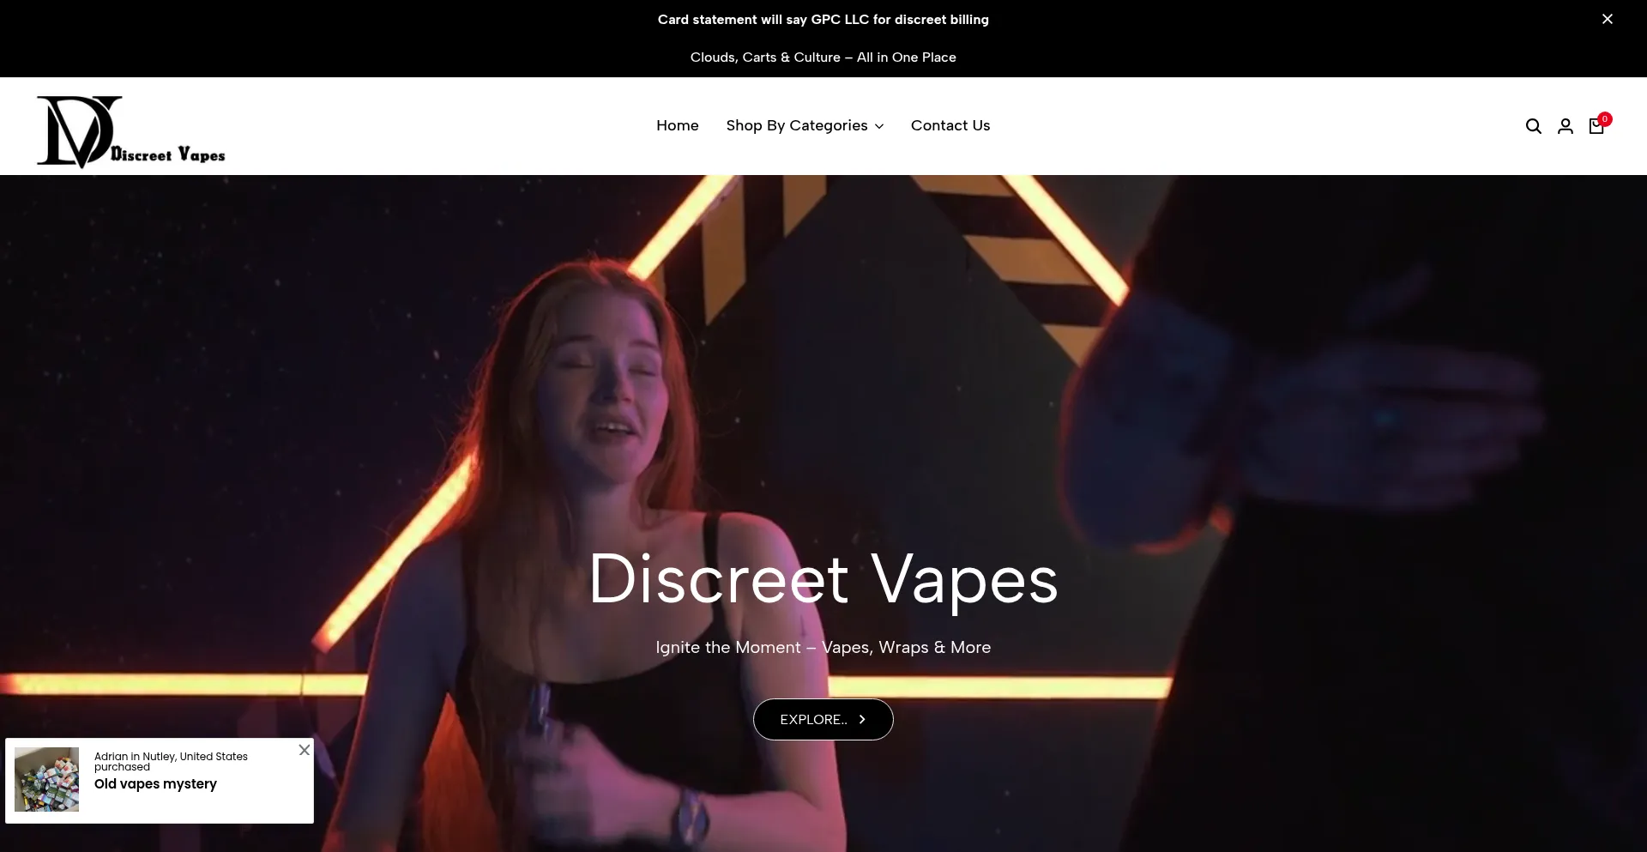Image resolution: width=1647 pixels, height=852 pixels.
Task: Expand the Shop By Categories chevron
Action: click(879, 127)
